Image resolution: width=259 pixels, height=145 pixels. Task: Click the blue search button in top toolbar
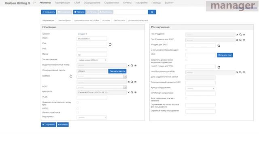point(152,12)
